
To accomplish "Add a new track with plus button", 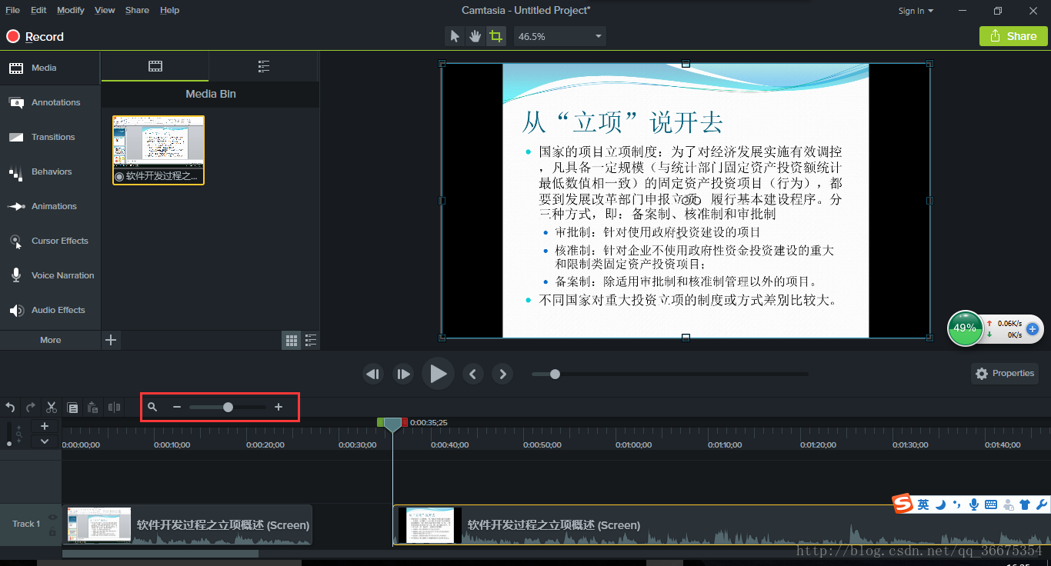I will (x=45, y=426).
